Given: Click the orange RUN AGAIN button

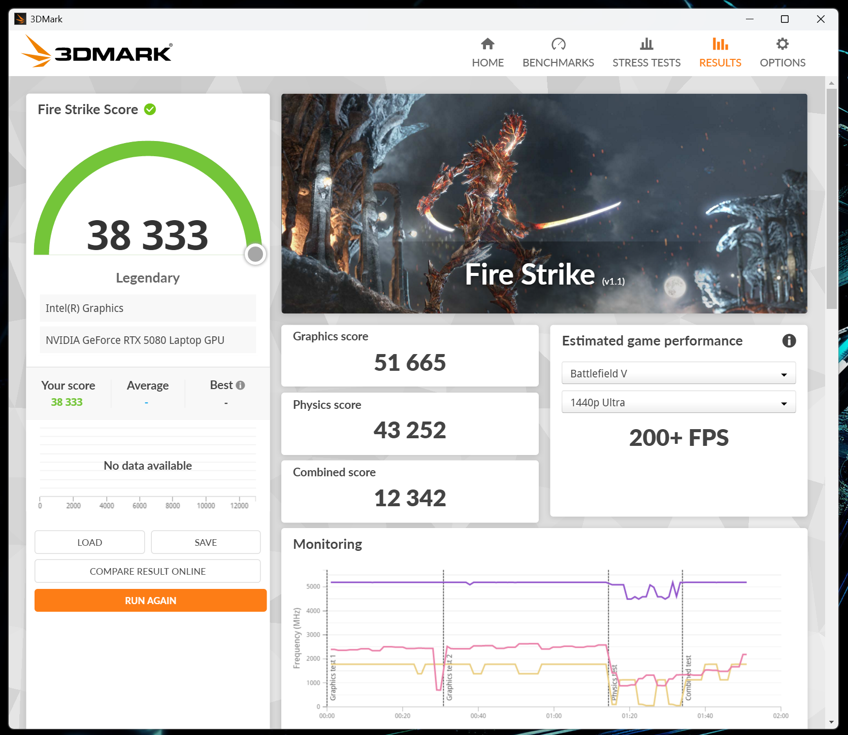Looking at the screenshot, I should pos(150,601).
